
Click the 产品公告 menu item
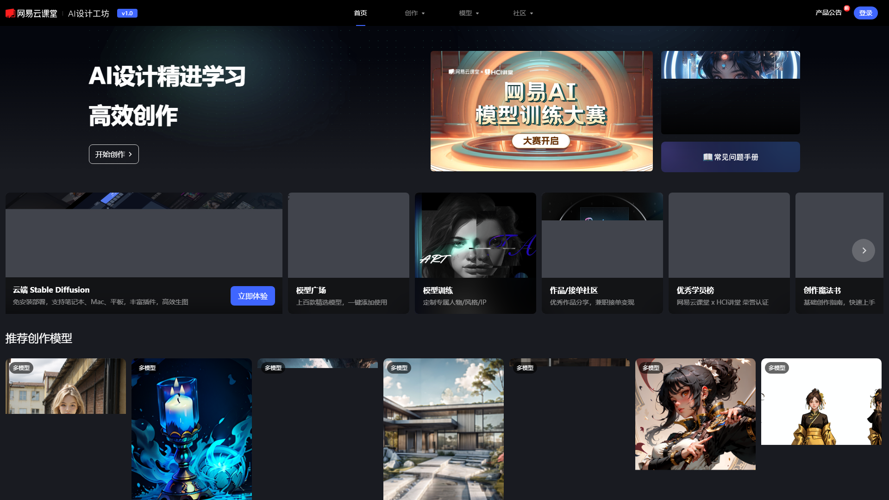[x=828, y=12]
